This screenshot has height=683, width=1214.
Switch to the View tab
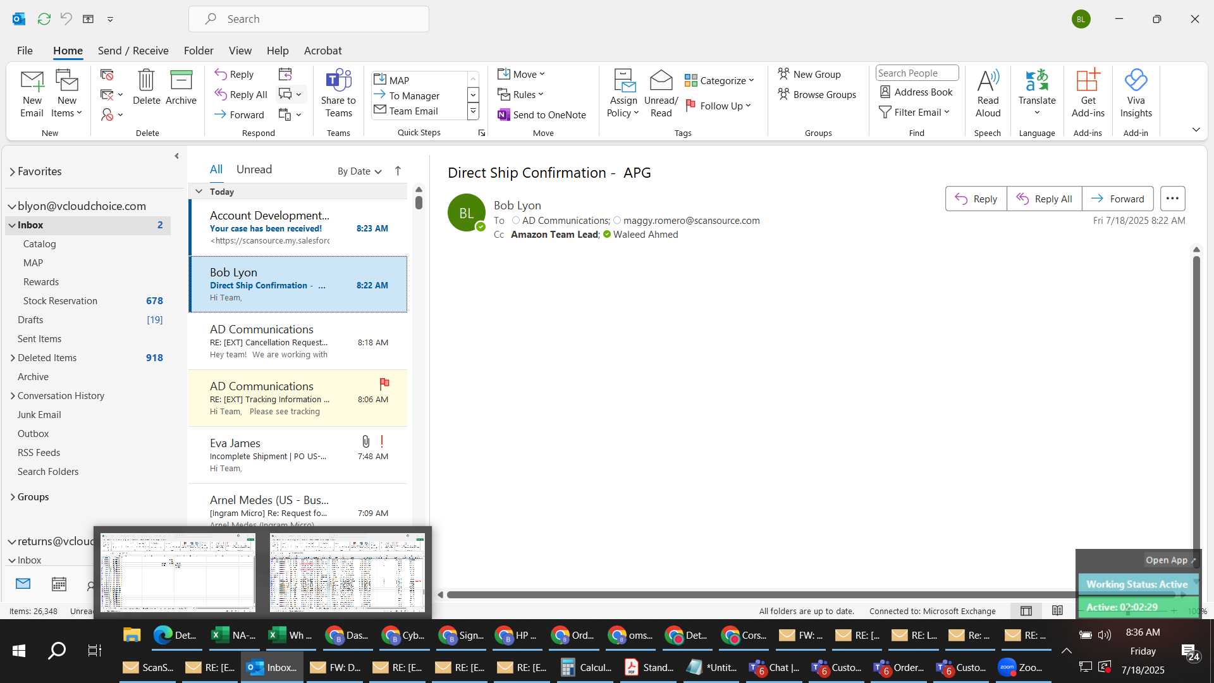pos(240,51)
